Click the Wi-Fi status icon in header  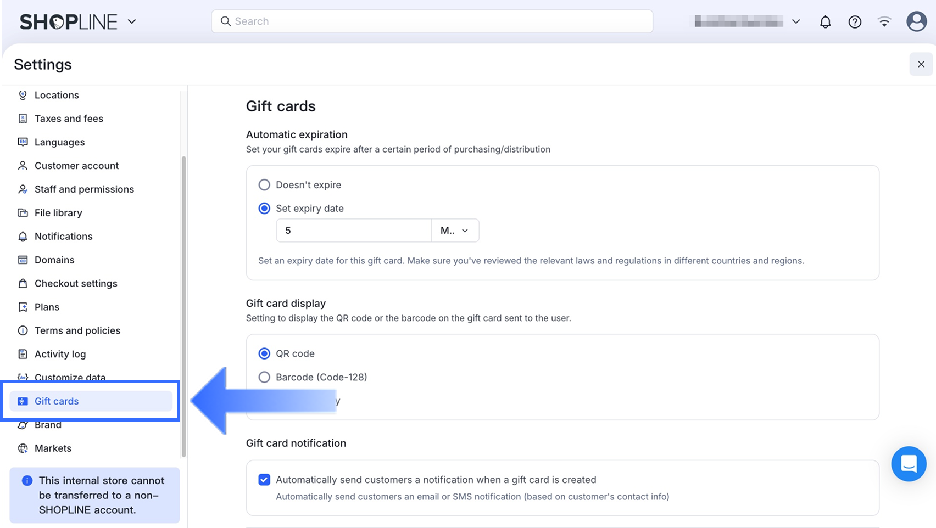(x=884, y=22)
